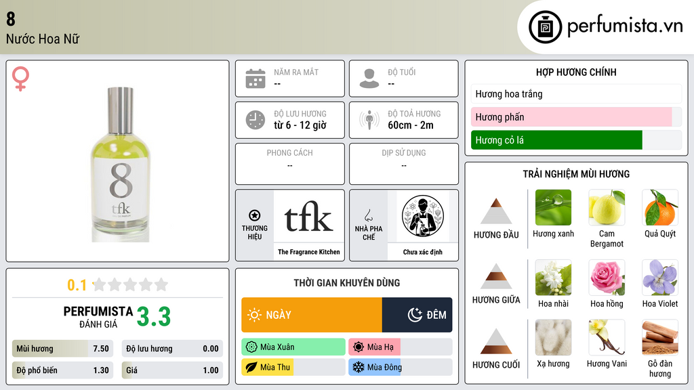The width and height of the screenshot is (694, 390).
Task: Click the Xạ hương note image
Action: click(x=553, y=337)
